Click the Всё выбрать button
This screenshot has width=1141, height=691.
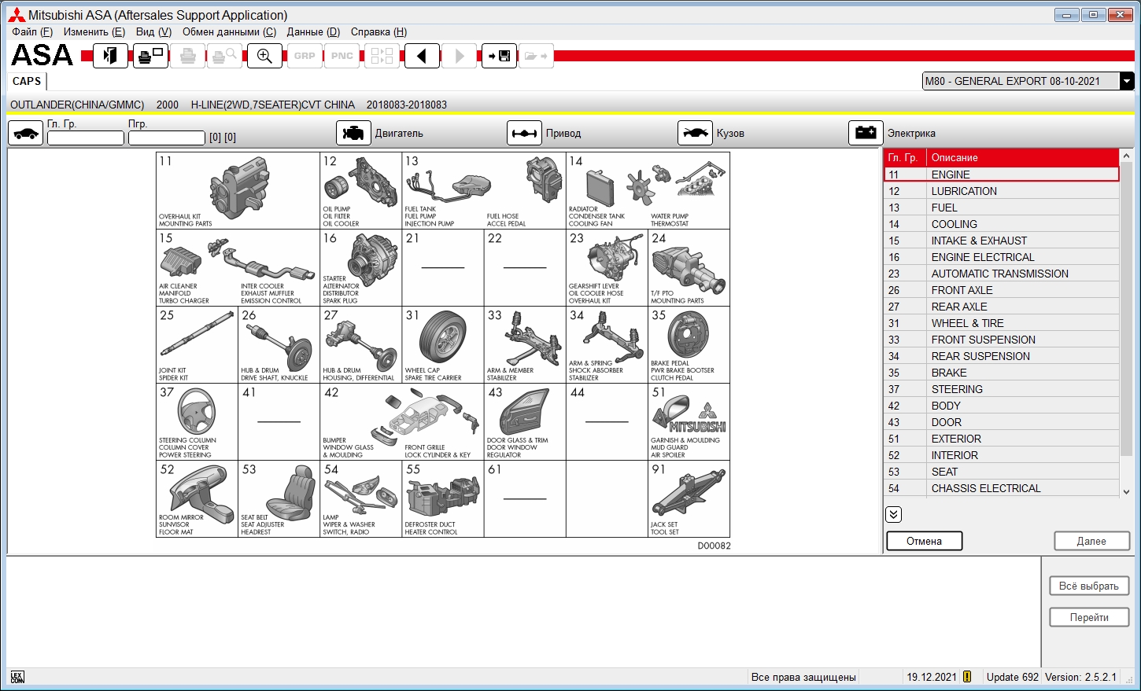click(1089, 586)
